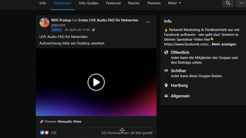
Task: Open the 64 Mal geteilt link
Action: 142,133
